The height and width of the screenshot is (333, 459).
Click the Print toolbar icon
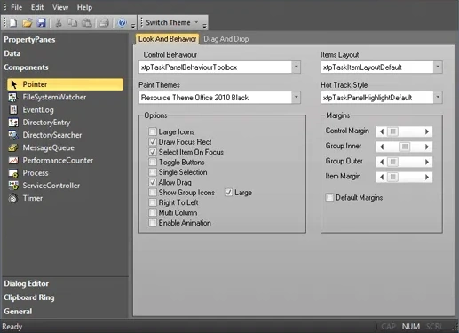click(x=104, y=23)
